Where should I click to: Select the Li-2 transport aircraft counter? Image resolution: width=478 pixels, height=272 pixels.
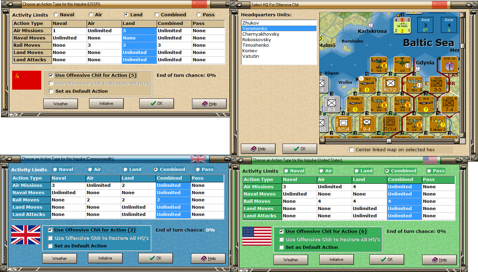(x=402, y=65)
